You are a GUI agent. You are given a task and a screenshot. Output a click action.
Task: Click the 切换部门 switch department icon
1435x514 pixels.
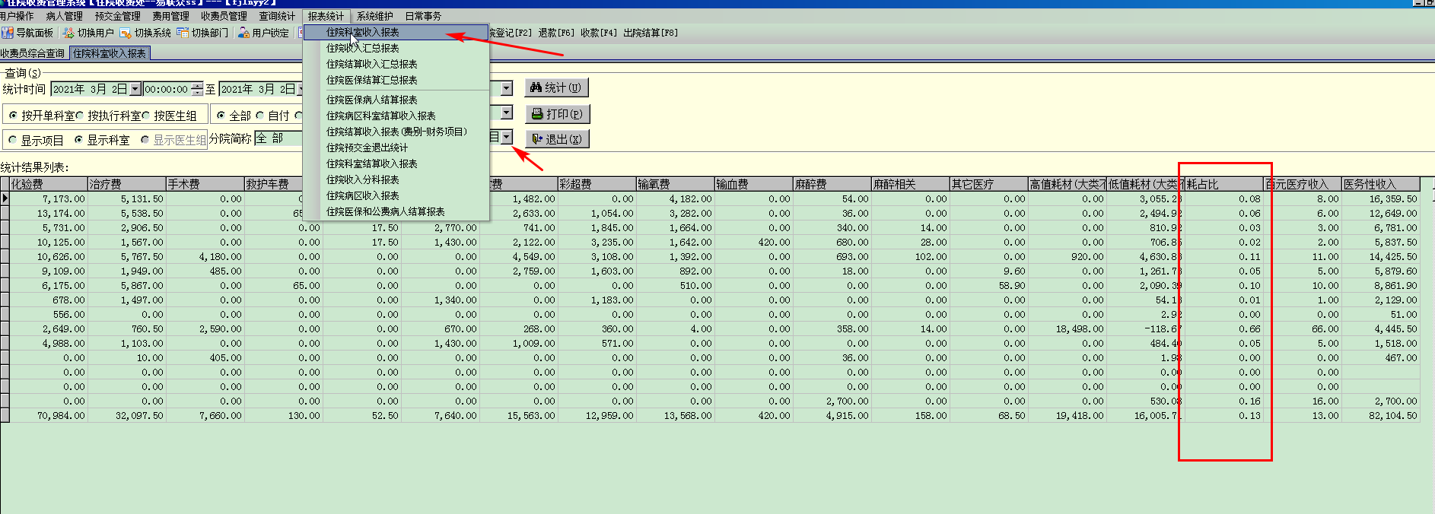(183, 33)
